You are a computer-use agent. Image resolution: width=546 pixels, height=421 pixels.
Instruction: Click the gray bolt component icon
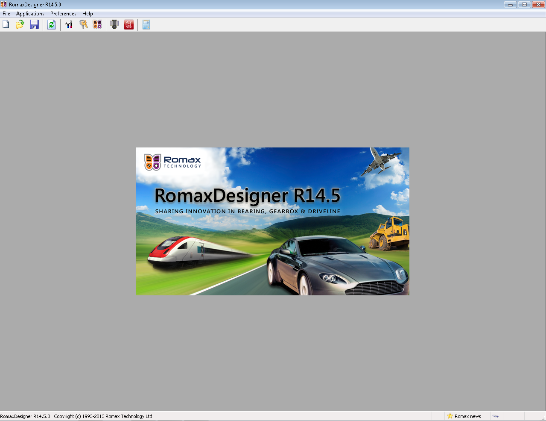point(114,25)
